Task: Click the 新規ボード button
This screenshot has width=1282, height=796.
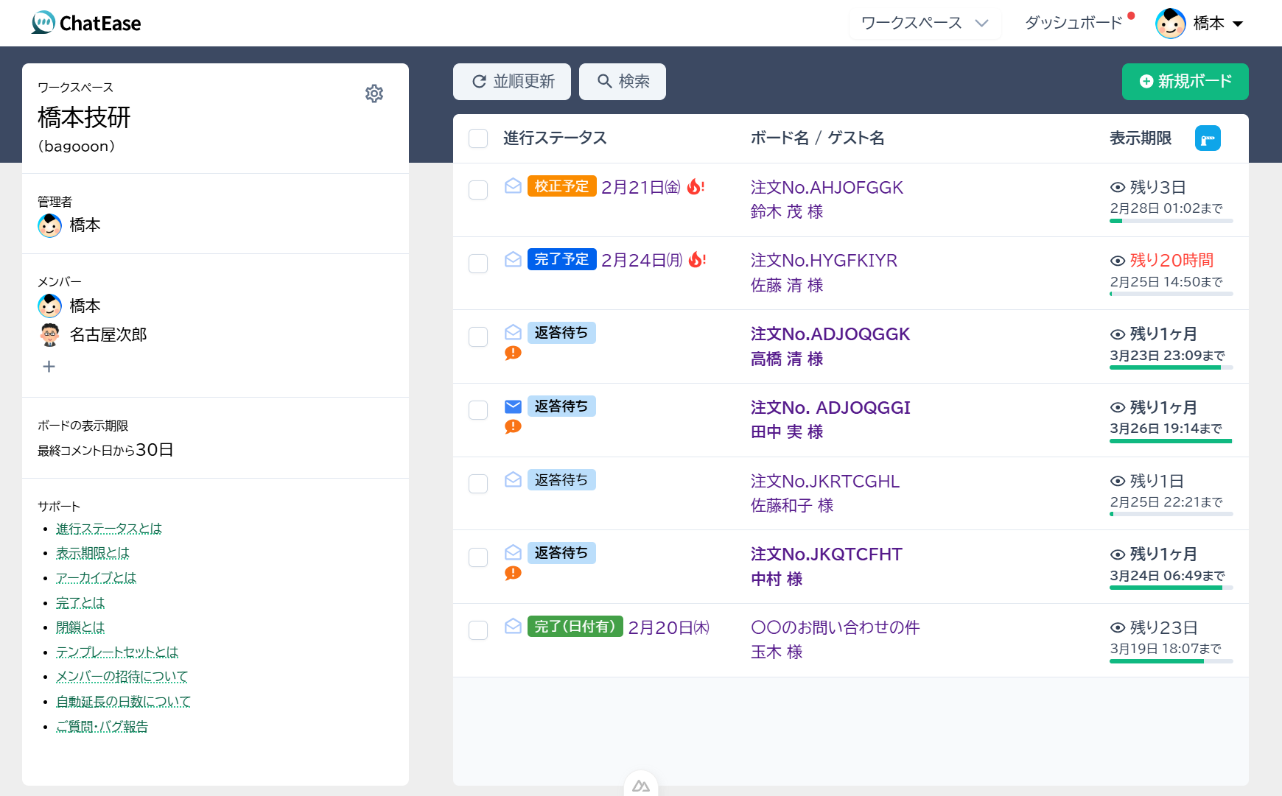Action: (x=1185, y=81)
